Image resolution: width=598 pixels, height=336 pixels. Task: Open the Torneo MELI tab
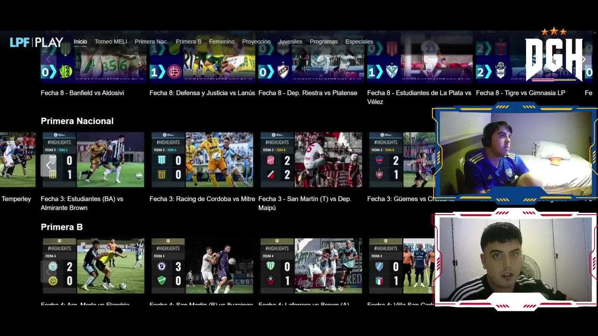111,42
